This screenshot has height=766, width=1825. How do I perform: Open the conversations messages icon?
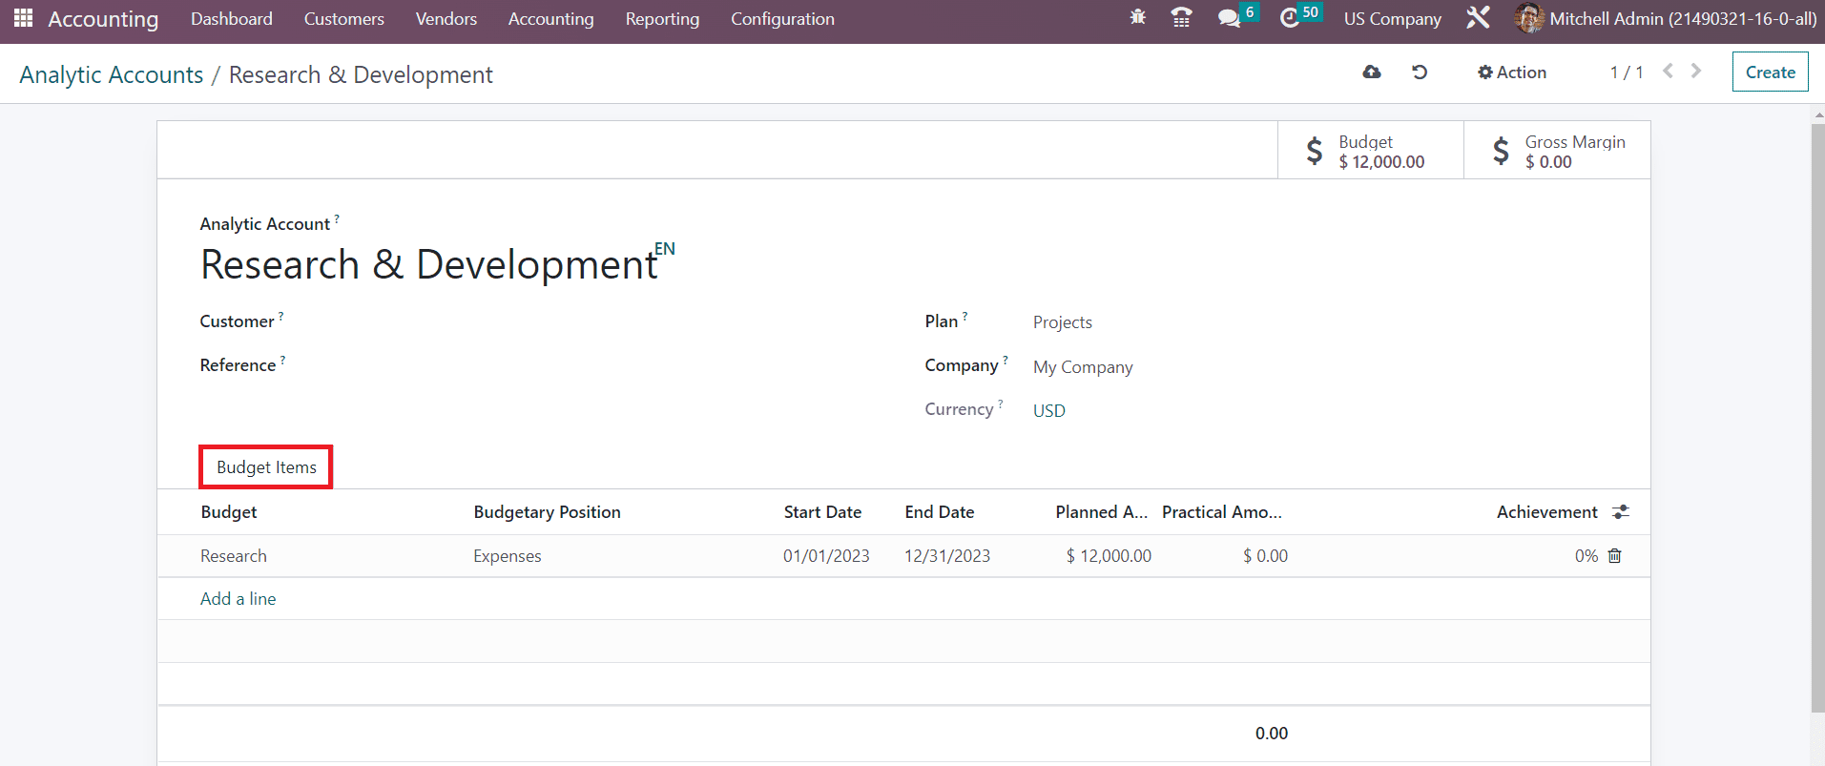[x=1229, y=18]
